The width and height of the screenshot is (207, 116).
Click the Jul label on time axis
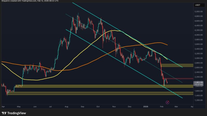pos(50,106)
